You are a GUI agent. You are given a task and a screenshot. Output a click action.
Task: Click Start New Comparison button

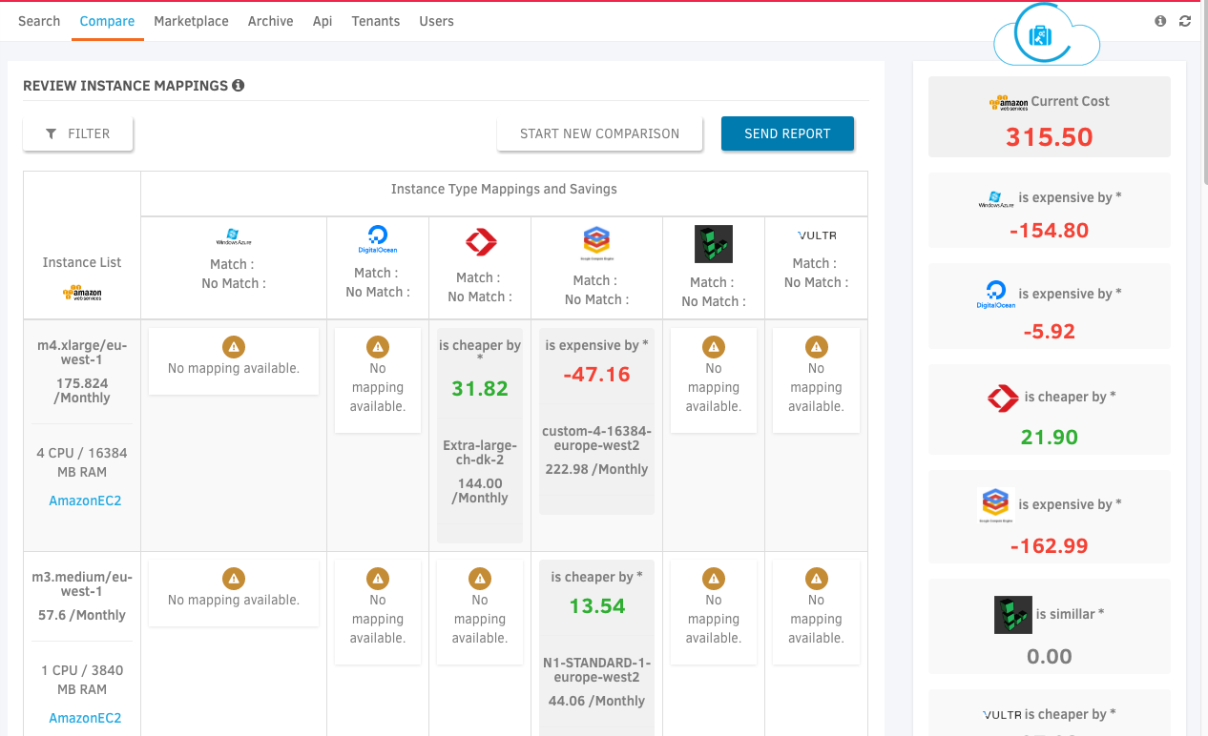point(599,133)
